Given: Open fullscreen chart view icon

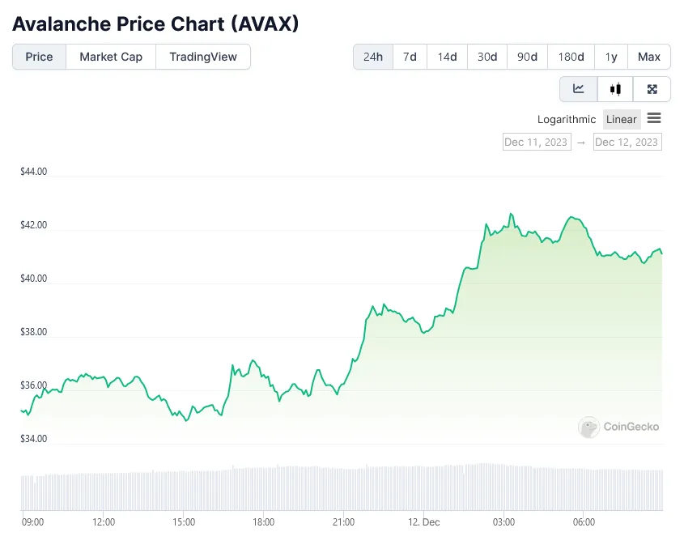Looking at the screenshot, I should [x=652, y=89].
